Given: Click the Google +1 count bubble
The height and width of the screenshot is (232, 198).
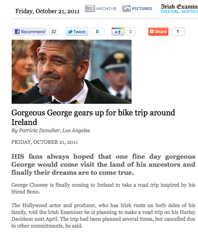Looking at the screenshot, I should (x=130, y=32).
